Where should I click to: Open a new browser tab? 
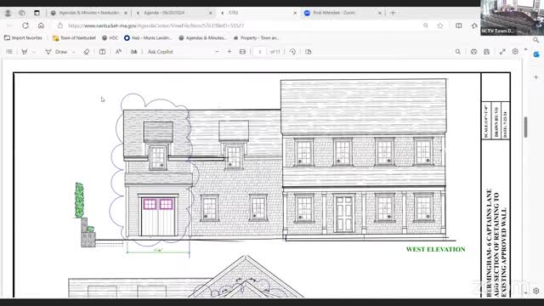click(393, 13)
